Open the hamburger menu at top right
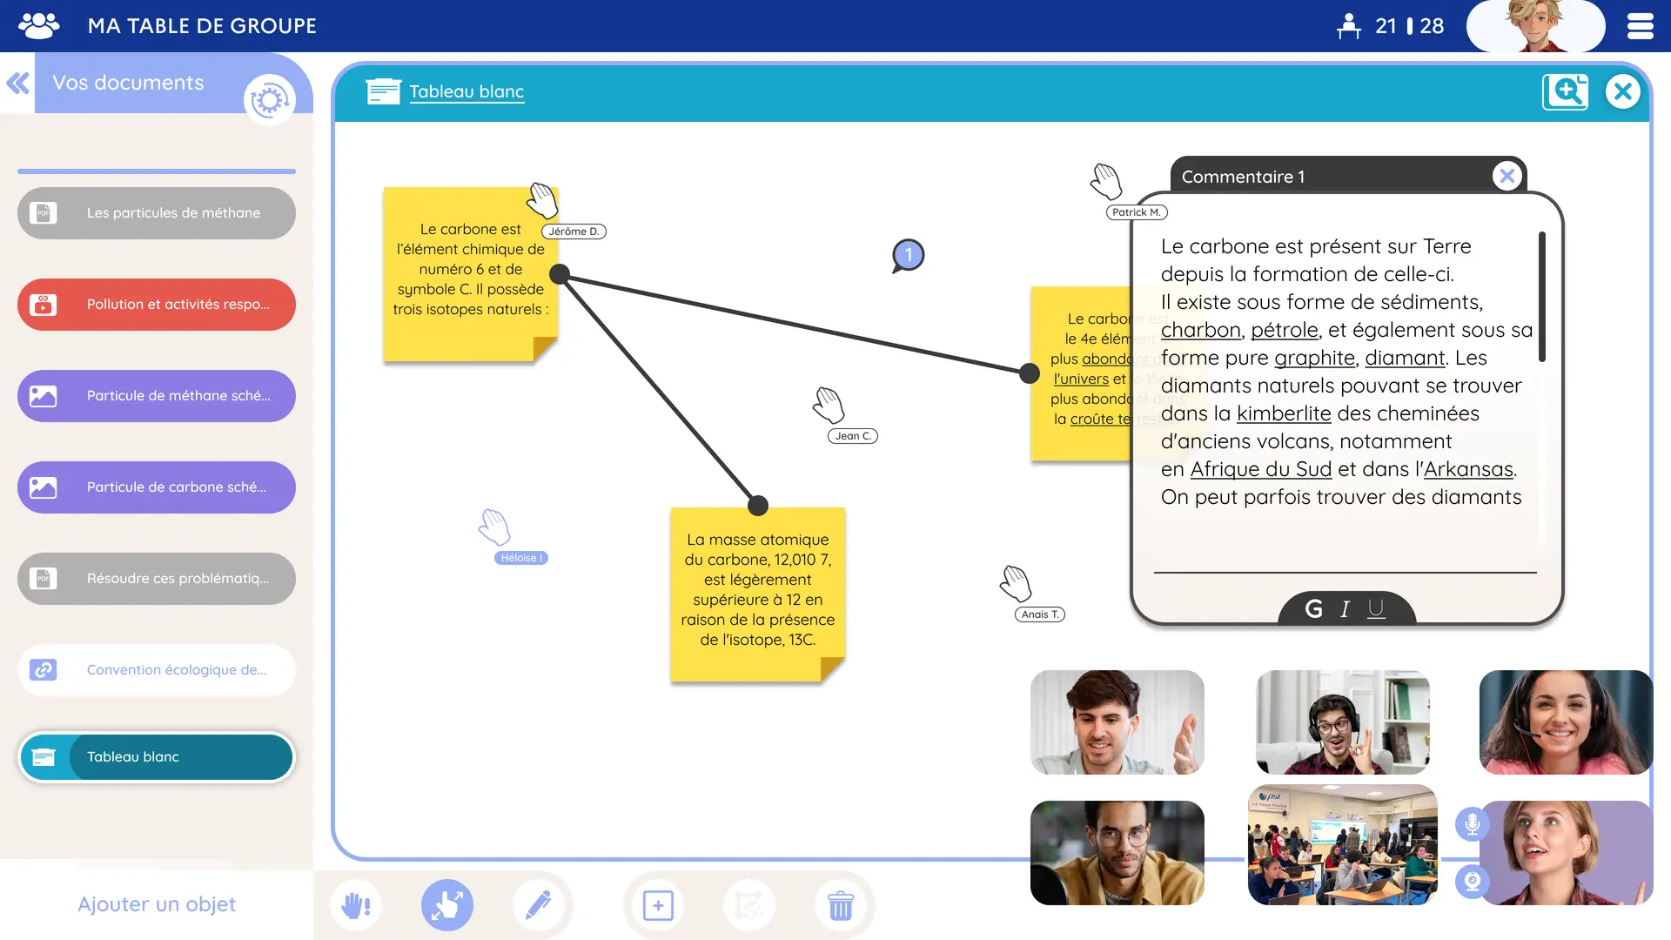Image resolution: width=1671 pixels, height=940 pixels. (x=1640, y=26)
